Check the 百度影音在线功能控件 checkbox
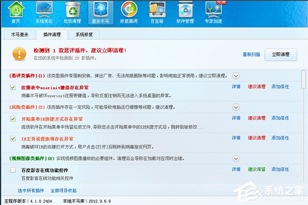This screenshot has width=308, height=205. [x=13, y=170]
